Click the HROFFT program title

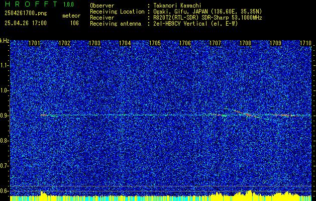pyautogui.click(x=31, y=4)
